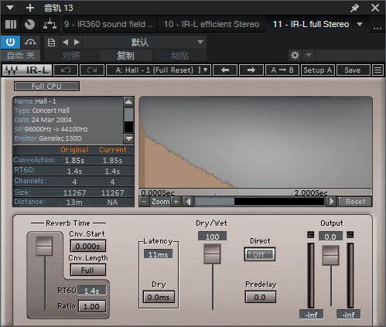Move waveform view right with arrow

[x=332, y=202]
